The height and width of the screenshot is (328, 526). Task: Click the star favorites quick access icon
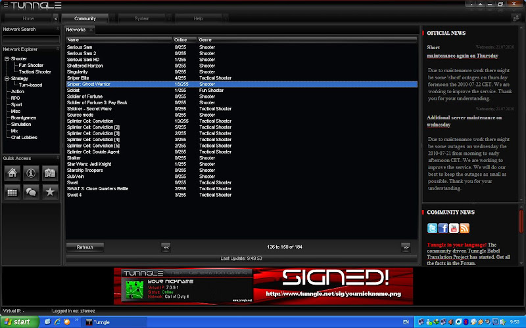click(50, 192)
